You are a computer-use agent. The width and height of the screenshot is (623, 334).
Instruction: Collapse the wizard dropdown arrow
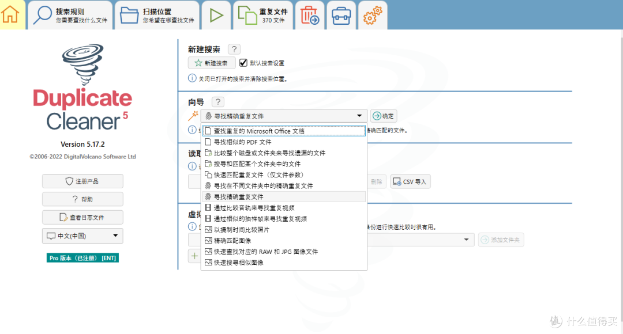tap(359, 116)
